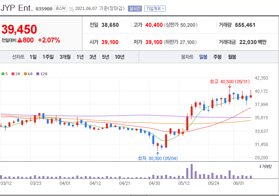Screen dimensions: 279x196
Task: Select the 10년 chart period
Action: 120,57
